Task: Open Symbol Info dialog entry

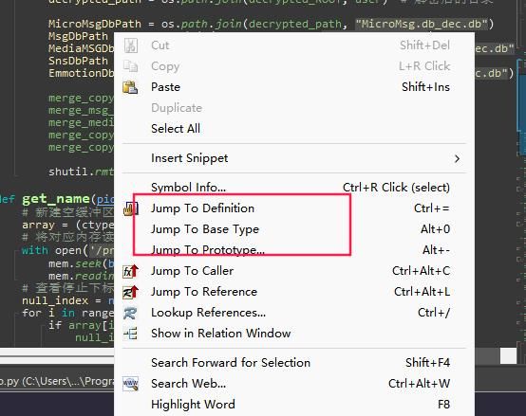Action: (x=188, y=188)
